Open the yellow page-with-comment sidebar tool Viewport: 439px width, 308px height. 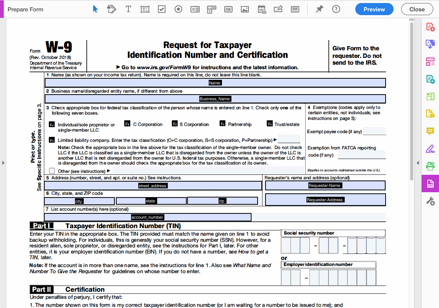[430, 114]
